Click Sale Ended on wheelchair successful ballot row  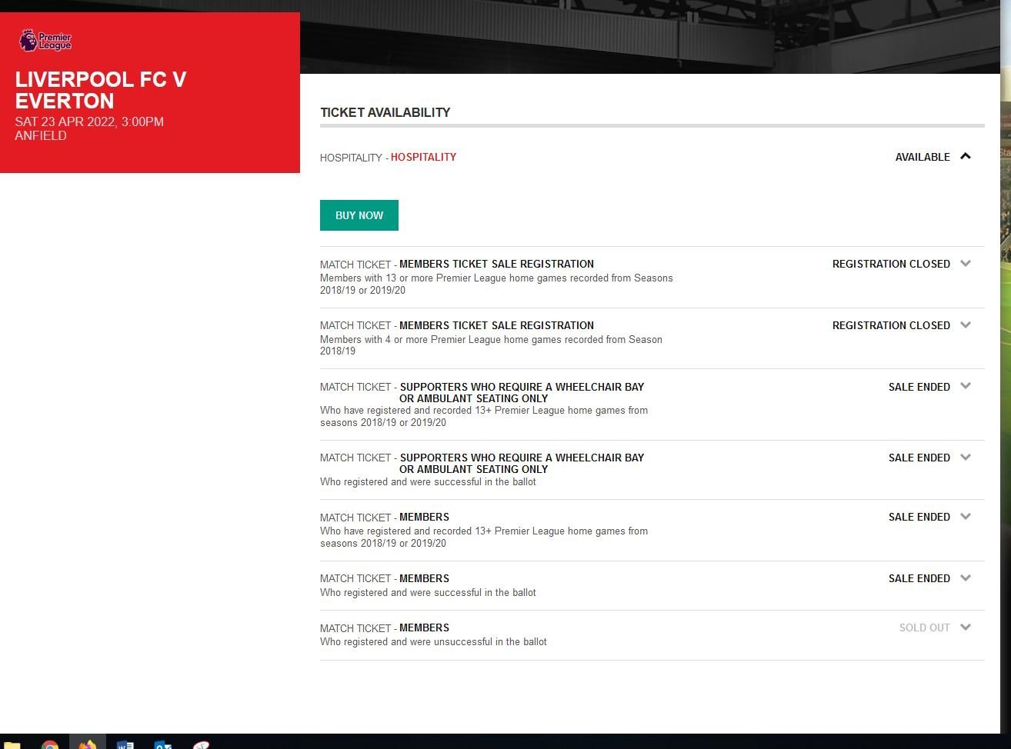(x=919, y=458)
